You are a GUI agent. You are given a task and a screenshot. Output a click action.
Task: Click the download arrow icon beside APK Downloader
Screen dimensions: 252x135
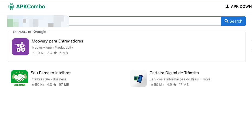click(227, 6)
